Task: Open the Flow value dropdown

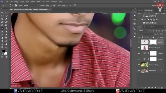Action: [x=67, y=5]
